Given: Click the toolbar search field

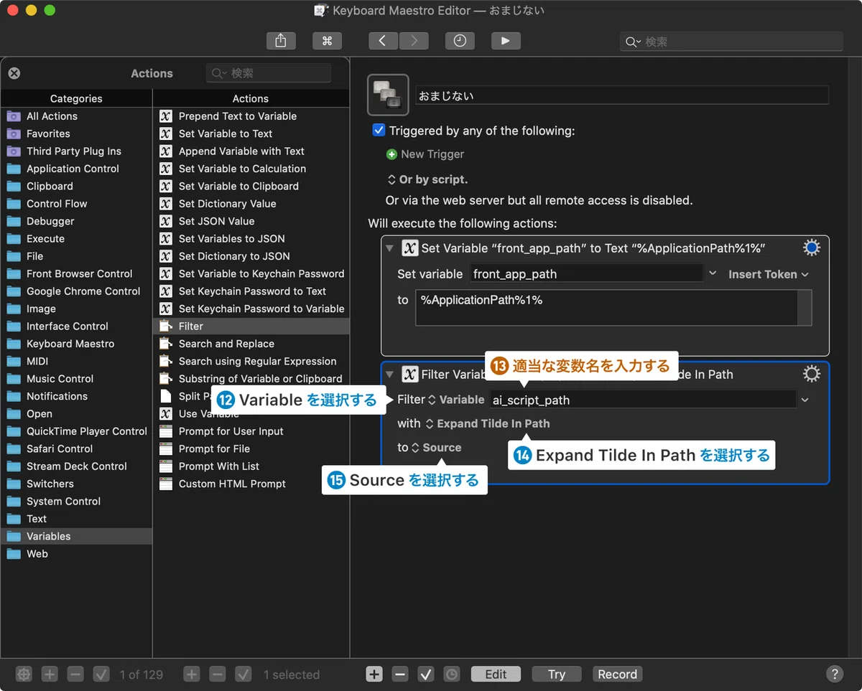Looking at the screenshot, I should (x=731, y=42).
